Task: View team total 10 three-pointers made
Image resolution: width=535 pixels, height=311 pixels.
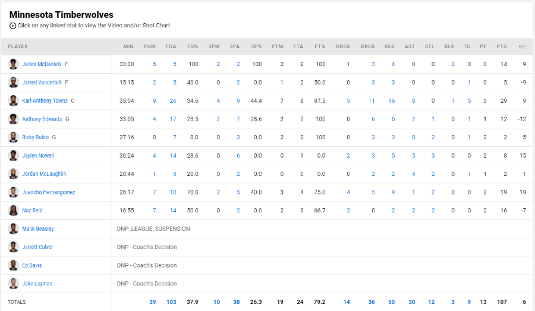Action: click(216, 301)
